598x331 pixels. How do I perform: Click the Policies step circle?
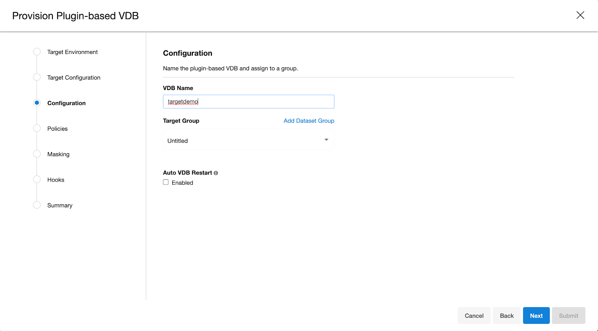click(x=37, y=129)
